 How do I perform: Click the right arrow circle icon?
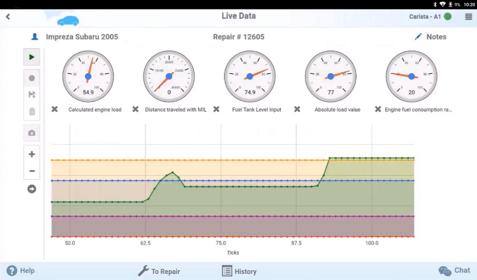pyautogui.click(x=32, y=189)
